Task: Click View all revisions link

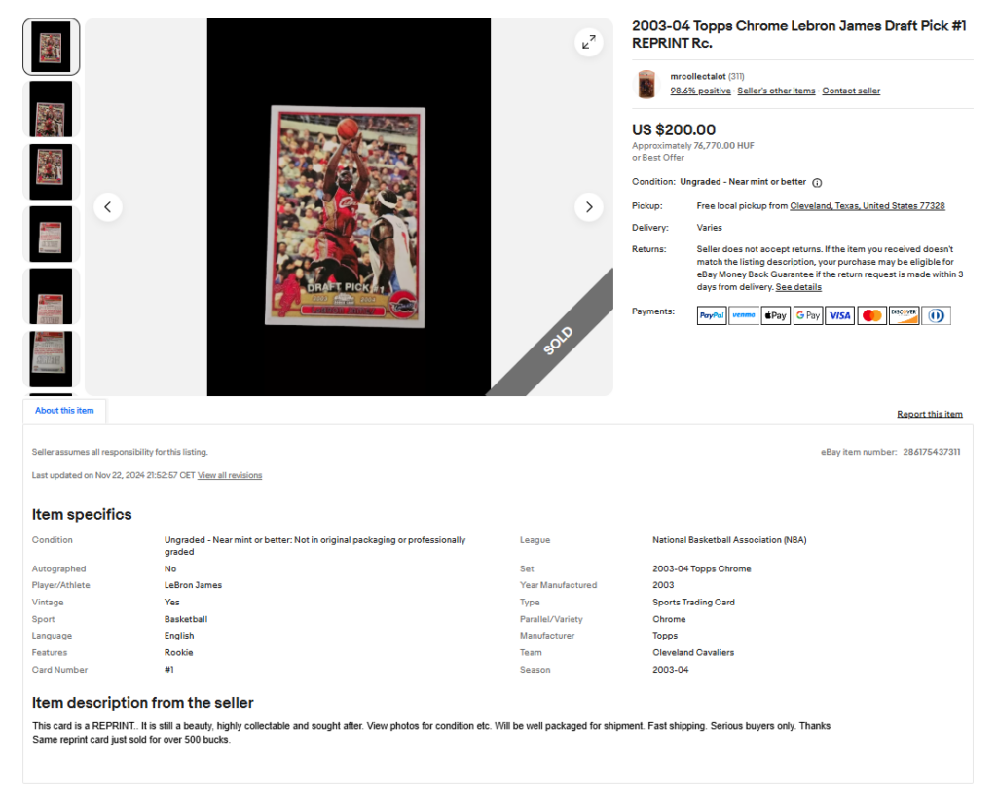Action: (230, 475)
